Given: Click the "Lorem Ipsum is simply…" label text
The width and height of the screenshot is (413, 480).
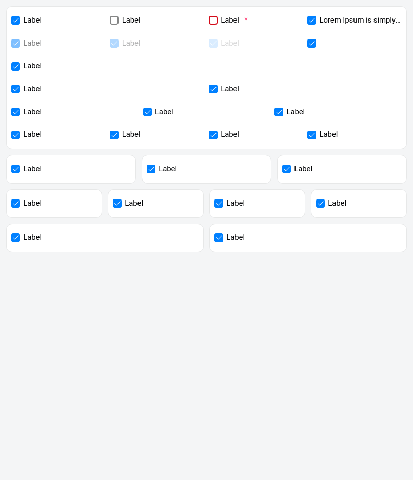Looking at the screenshot, I should click(x=360, y=20).
